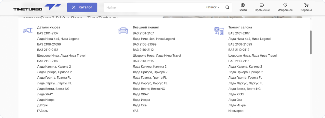Select ВАЗ 2108-21099 under Детали кузова
The height and width of the screenshot is (118, 325).
[49, 44]
